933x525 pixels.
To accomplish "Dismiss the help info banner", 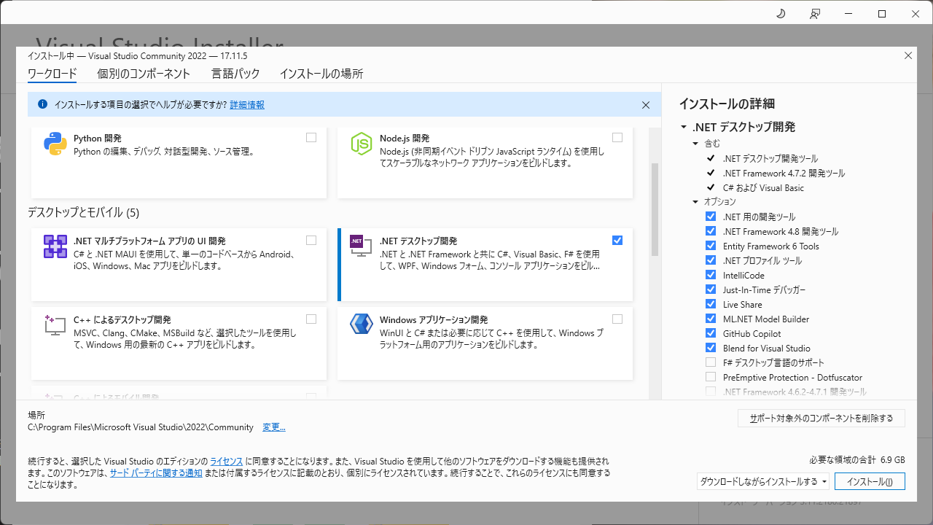I will pos(646,105).
